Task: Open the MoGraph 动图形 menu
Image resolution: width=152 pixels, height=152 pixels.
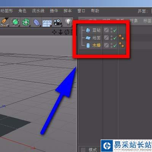Action: [6, 11]
